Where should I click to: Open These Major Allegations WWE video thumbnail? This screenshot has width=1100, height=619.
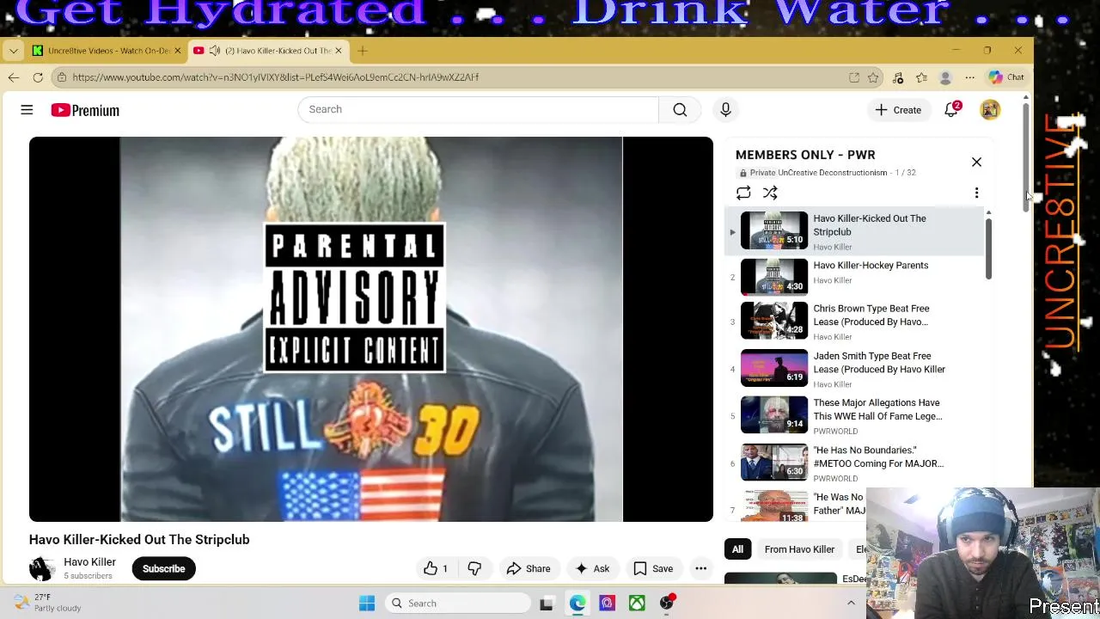pos(774,416)
